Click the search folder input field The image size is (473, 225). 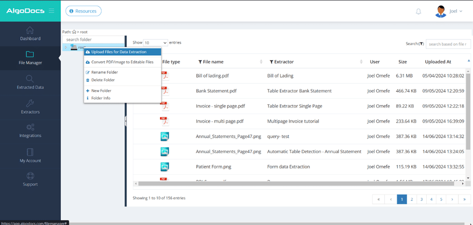point(93,39)
